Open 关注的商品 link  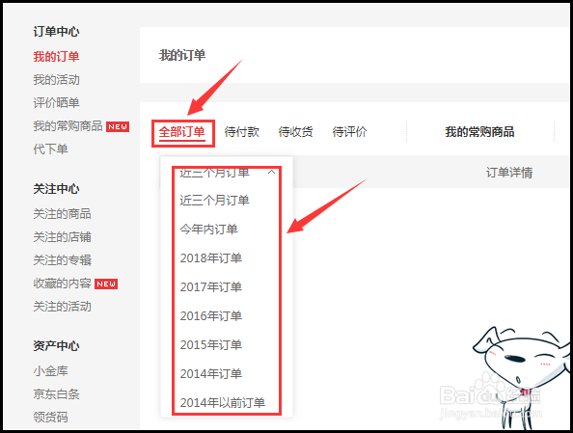[62, 214]
